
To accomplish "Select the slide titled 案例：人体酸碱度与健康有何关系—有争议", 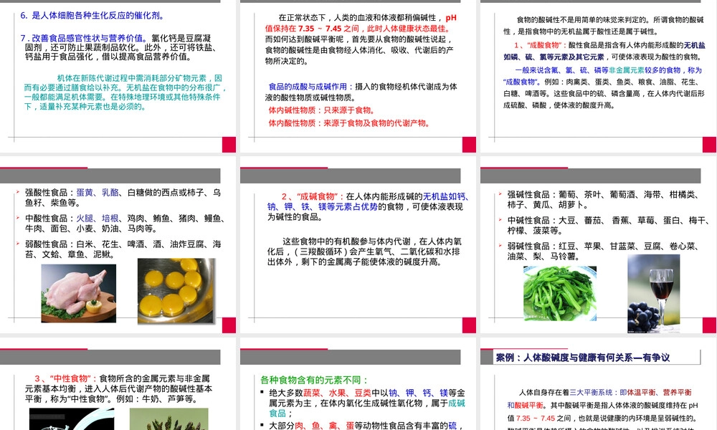I will 597,384.
